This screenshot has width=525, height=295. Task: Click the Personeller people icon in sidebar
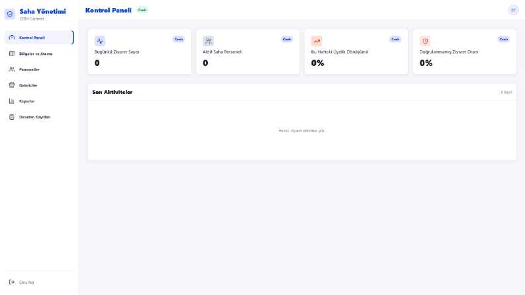click(12, 69)
